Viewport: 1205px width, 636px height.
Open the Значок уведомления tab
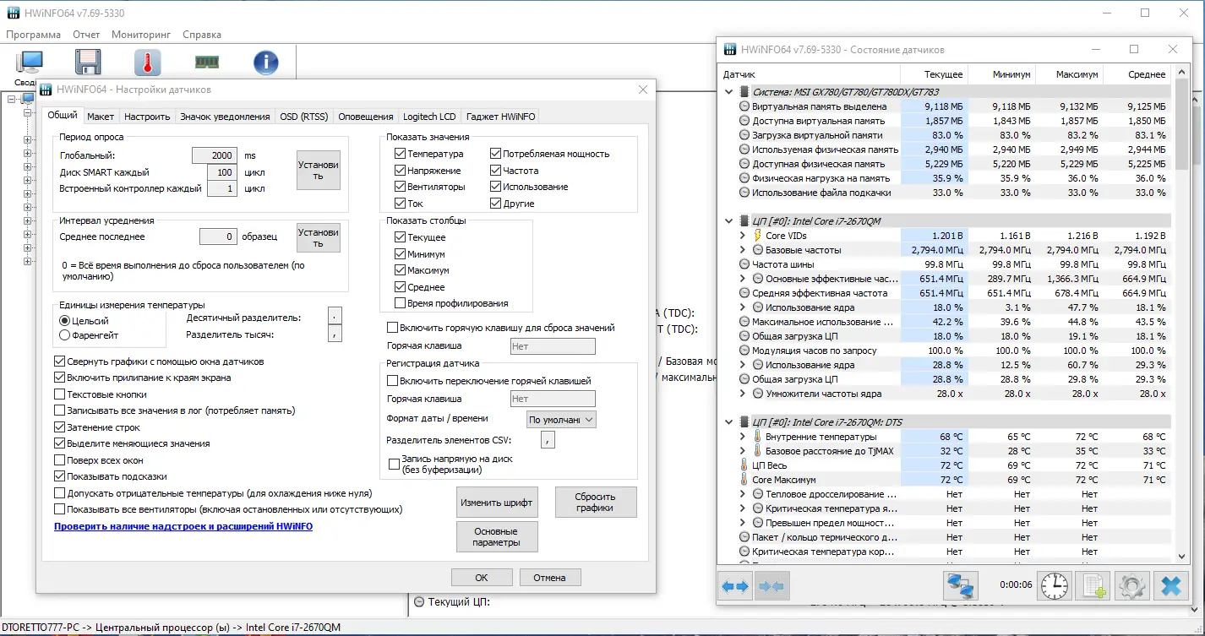click(x=225, y=117)
